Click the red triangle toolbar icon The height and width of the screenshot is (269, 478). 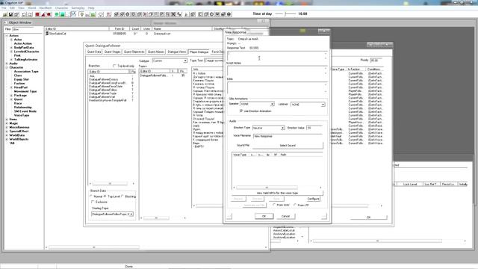click(x=43, y=14)
